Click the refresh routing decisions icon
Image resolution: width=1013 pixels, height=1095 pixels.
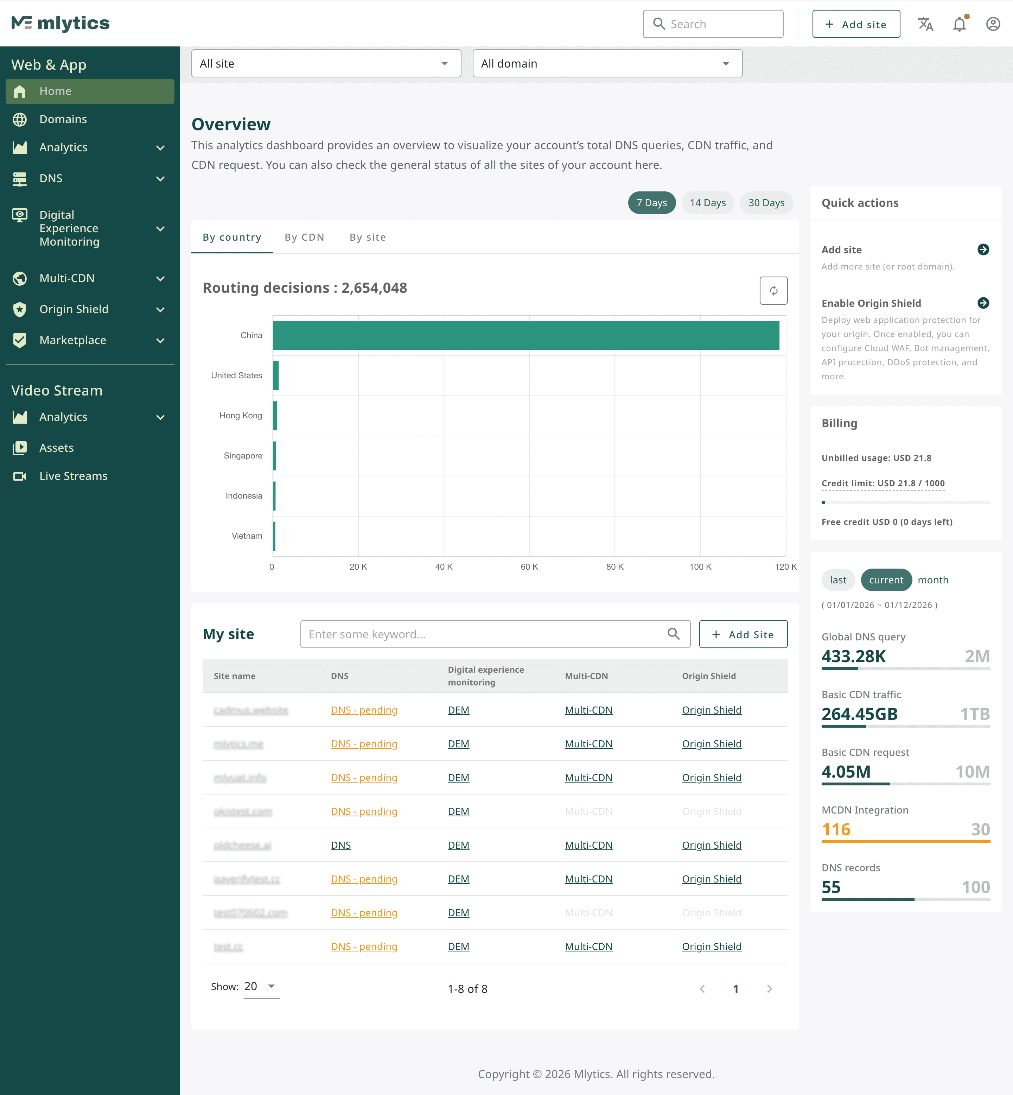(x=773, y=291)
